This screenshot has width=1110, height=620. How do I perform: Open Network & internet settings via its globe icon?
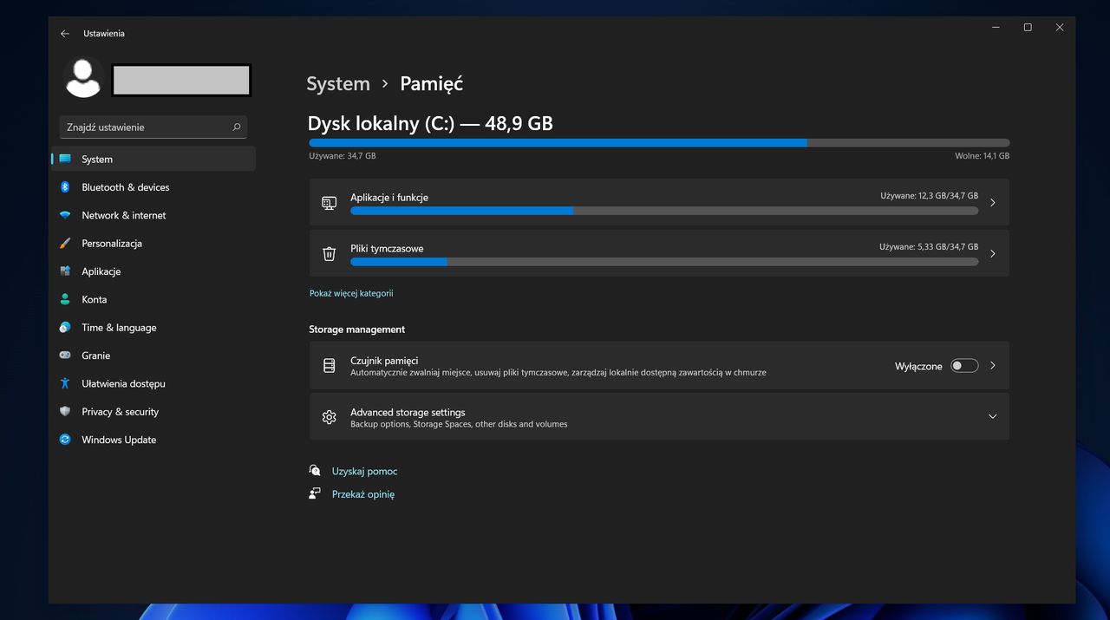coord(65,215)
